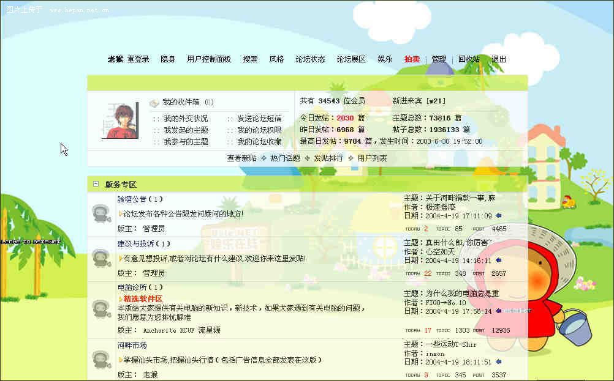Screen dimensions: 614x381
Task: Open latest topic 真田什么郎,你厉害
Action: [x=459, y=242]
